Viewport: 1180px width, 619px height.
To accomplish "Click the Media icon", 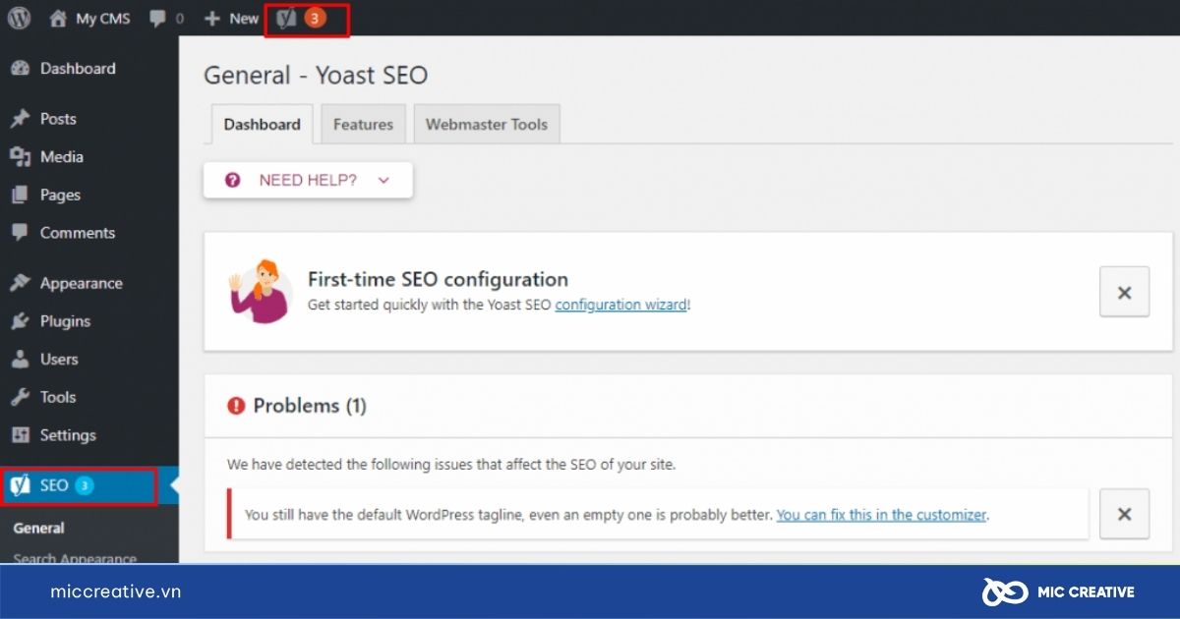I will point(20,157).
